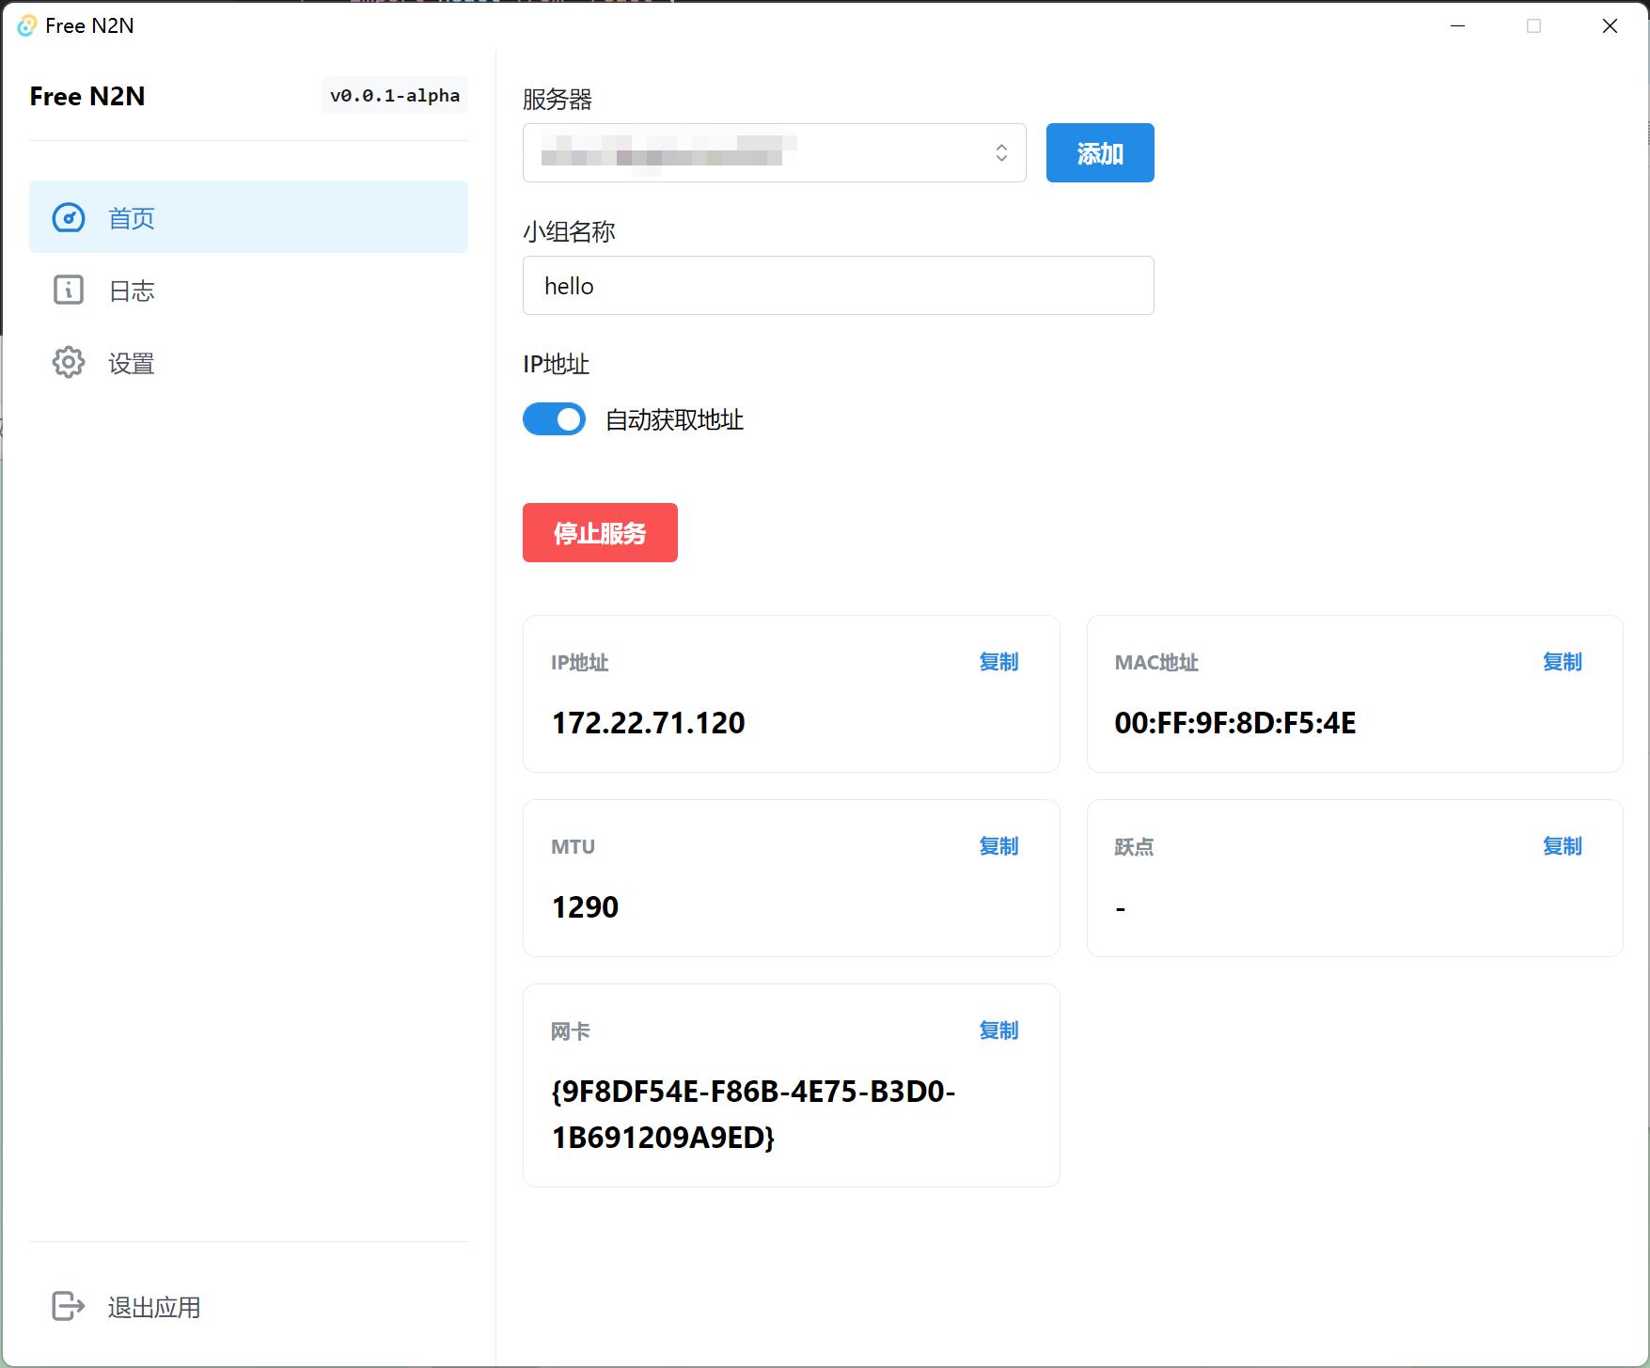Screen dimensions: 1650x1368
Task: Click the MAC value 00:FF:9F:8D:F5:4E
Action: tap(1234, 722)
